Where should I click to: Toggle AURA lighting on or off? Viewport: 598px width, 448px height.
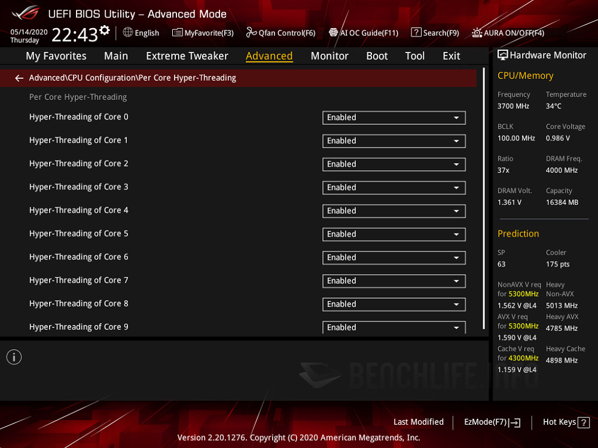click(x=508, y=33)
